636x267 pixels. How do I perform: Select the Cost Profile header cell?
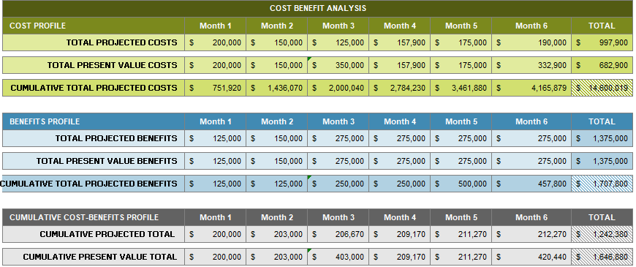[x=94, y=26]
